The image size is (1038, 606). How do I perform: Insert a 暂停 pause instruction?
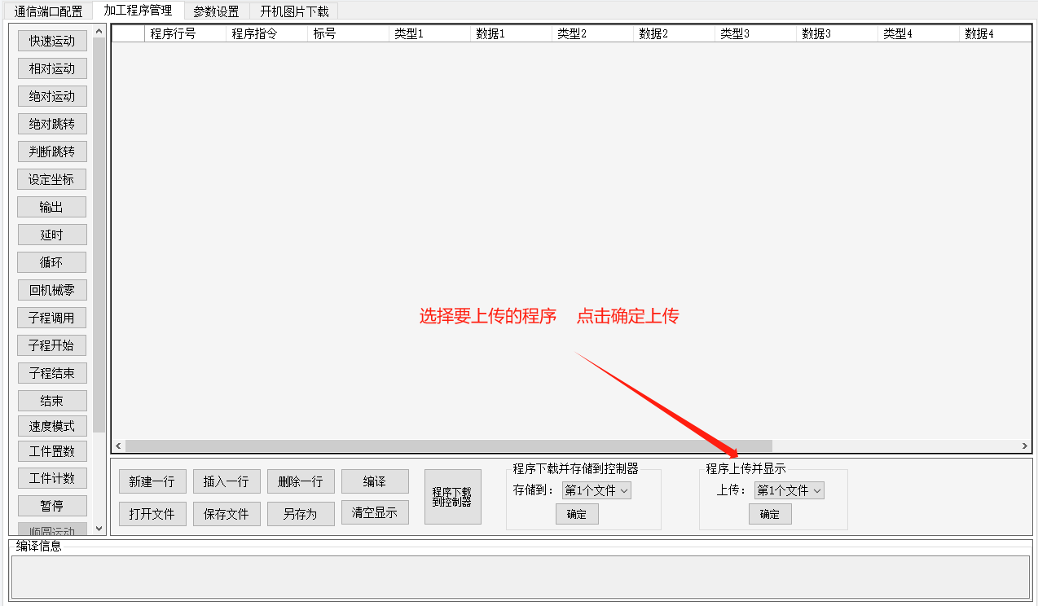[52, 506]
